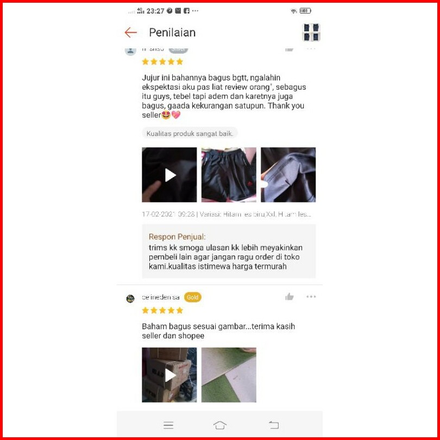The height and width of the screenshot is (440, 440).
Task: Open the product thumbnail in the header
Action: click(x=311, y=33)
